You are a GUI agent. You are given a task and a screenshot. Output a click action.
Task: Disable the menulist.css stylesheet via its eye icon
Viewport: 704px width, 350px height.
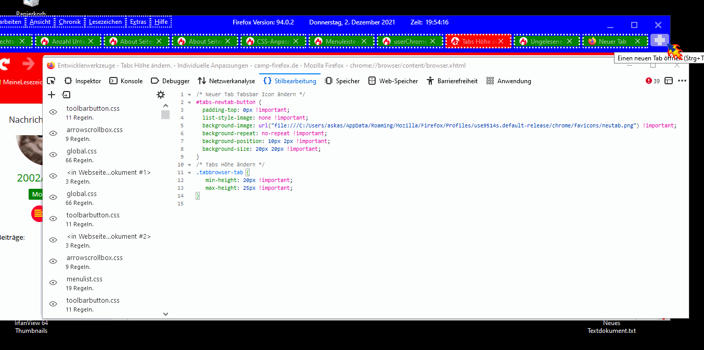[53, 282]
